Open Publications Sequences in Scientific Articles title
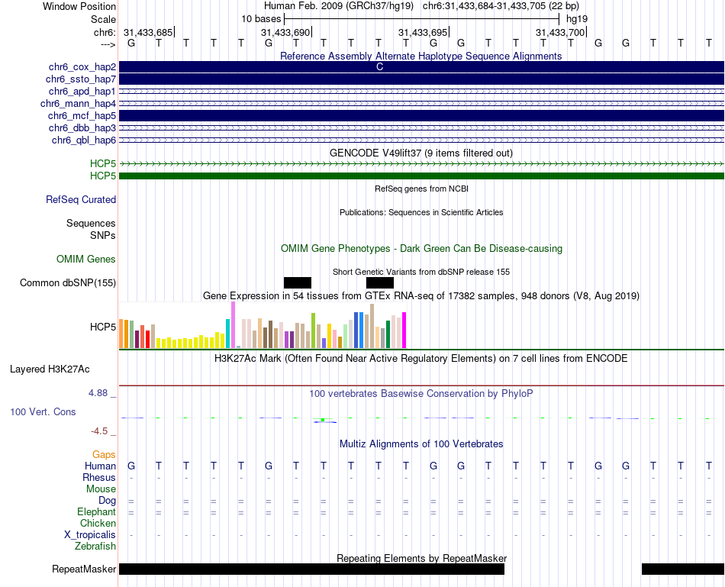 click(421, 212)
